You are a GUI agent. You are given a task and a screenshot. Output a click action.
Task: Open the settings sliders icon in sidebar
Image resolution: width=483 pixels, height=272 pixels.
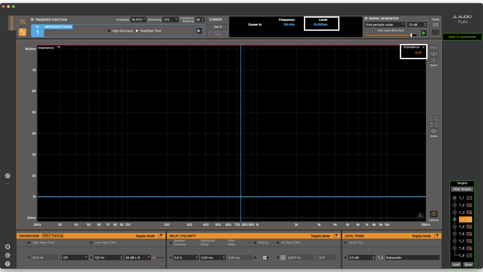coord(22,21)
